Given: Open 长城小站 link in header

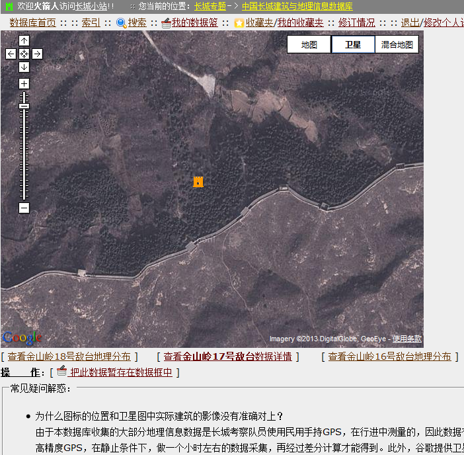Looking at the screenshot, I should click(x=91, y=6).
